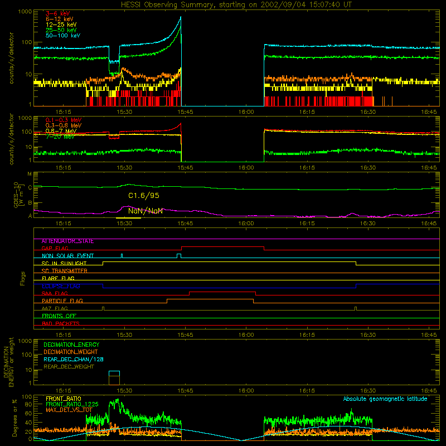Select the 'NON_SOLAR_EVENT' flag label
This screenshot has width=446, height=446.
tap(67, 256)
